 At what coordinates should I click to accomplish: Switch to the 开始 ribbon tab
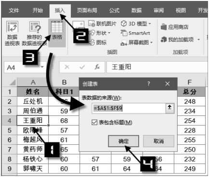pos(38,11)
